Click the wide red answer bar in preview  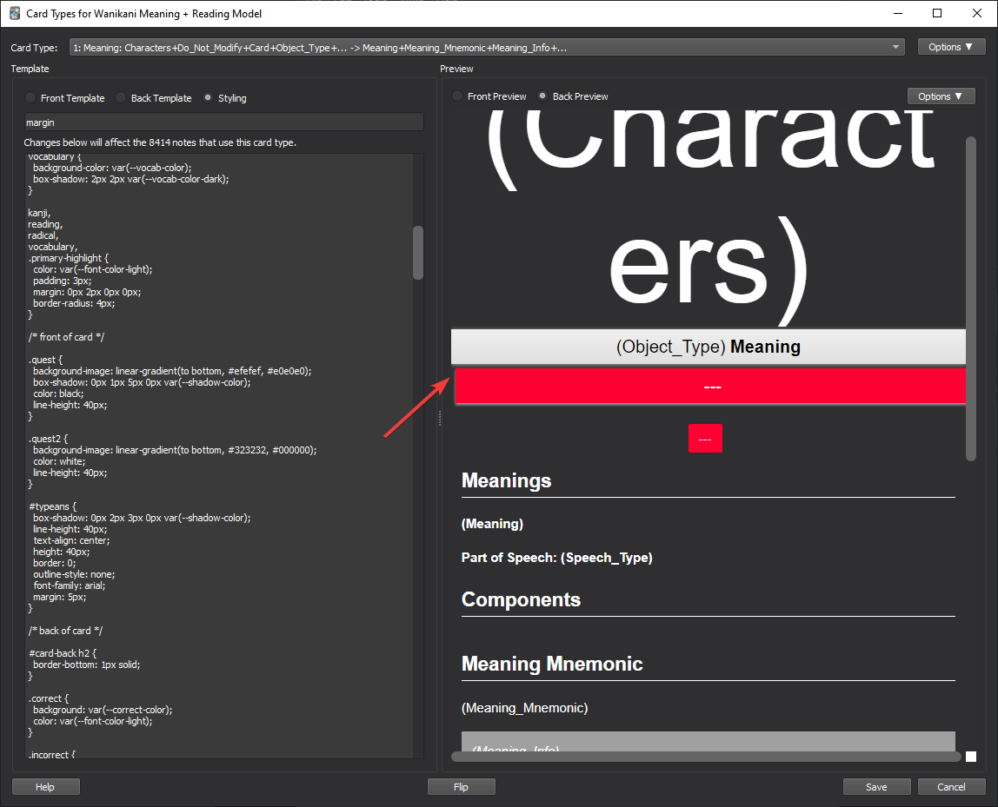coord(710,386)
